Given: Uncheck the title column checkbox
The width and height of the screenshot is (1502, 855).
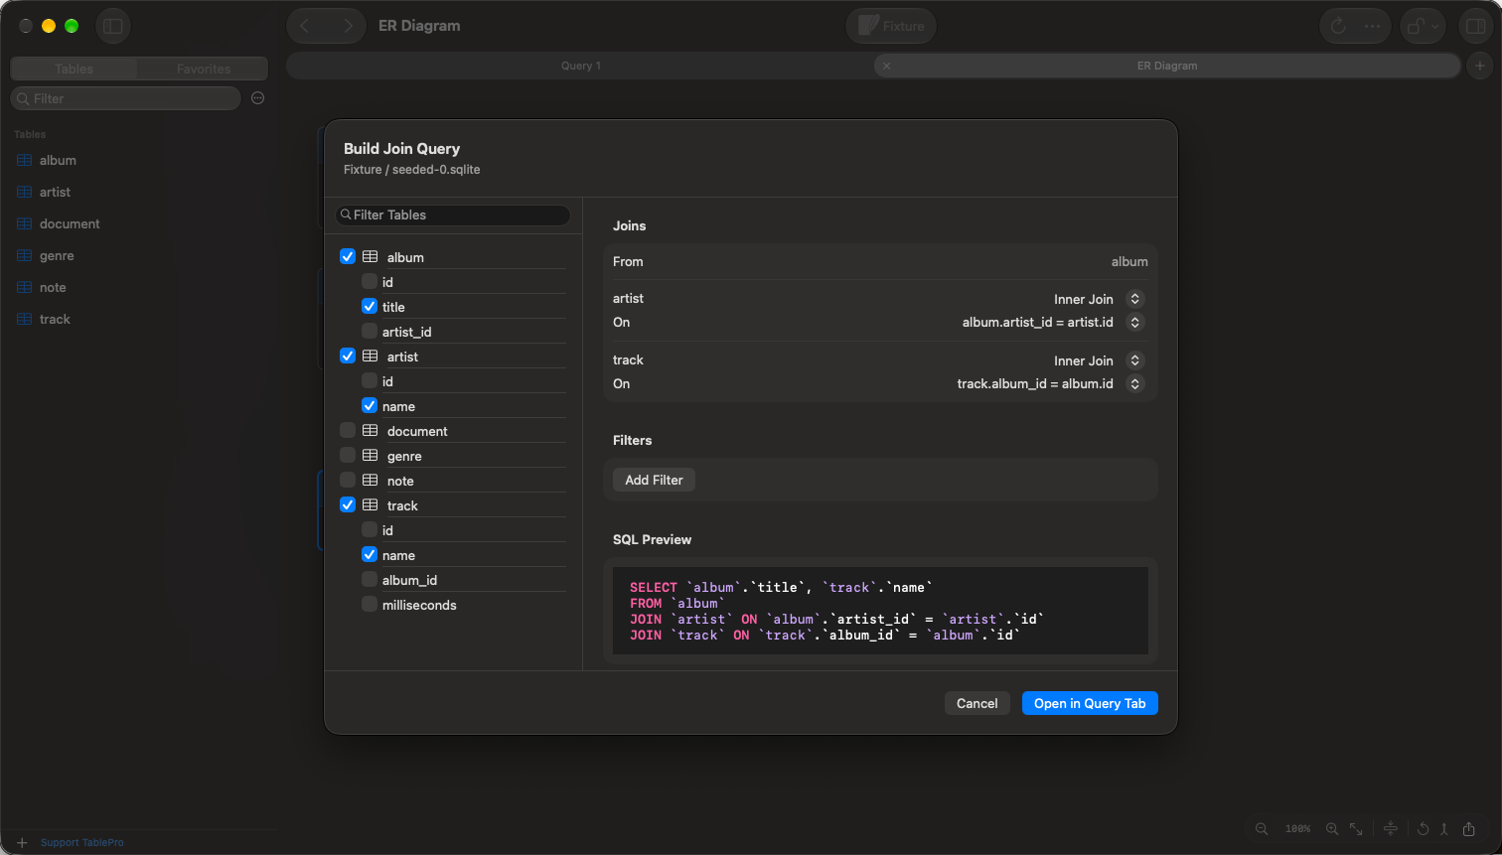Looking at the screenshot, I should (370, 306).
